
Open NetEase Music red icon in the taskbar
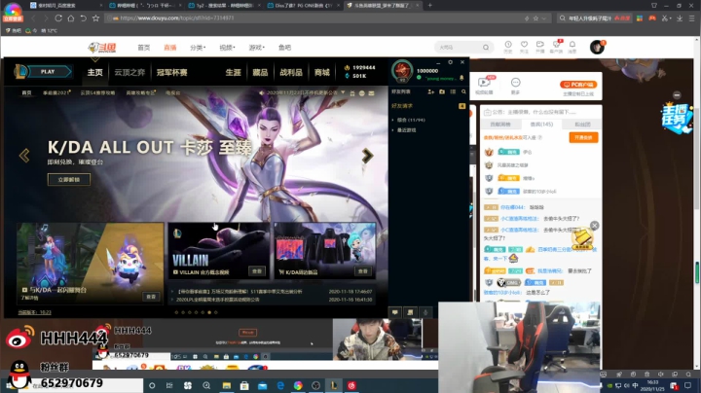(351, 385)
